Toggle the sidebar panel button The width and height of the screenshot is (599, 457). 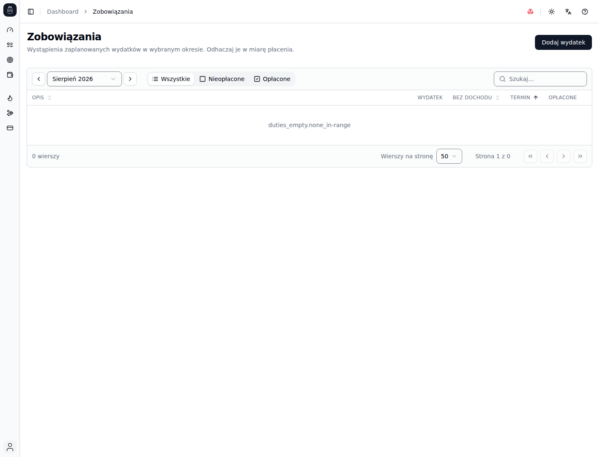31,12
